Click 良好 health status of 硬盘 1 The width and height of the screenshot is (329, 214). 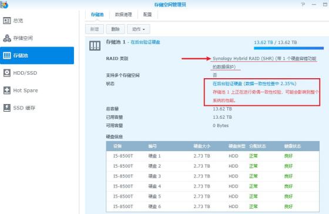point(288,156)
